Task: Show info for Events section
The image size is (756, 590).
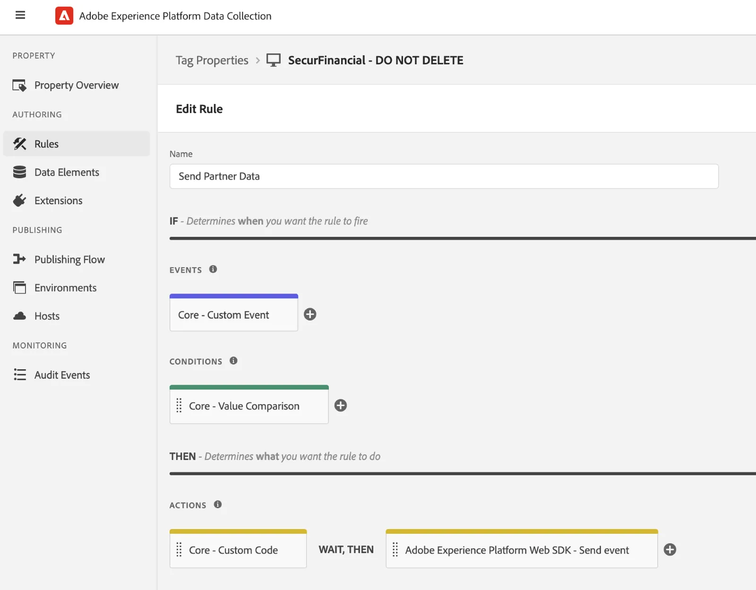Action: click(213, 269)
